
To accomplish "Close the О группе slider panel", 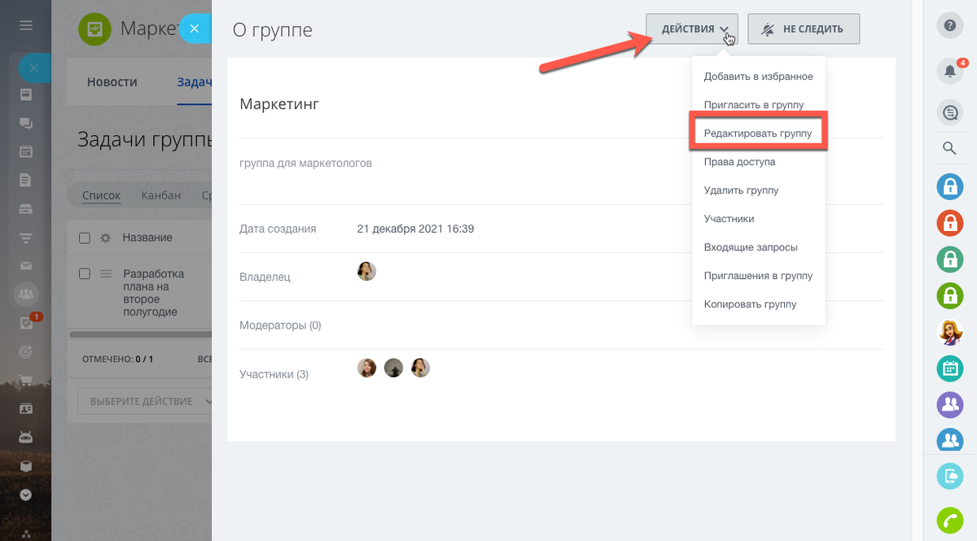I will coord(194,29).
